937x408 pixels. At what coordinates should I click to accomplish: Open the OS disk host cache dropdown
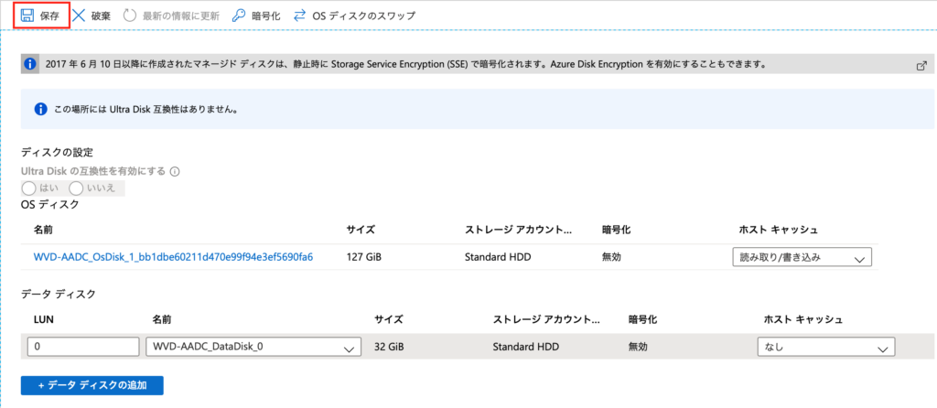pos(802,257)
